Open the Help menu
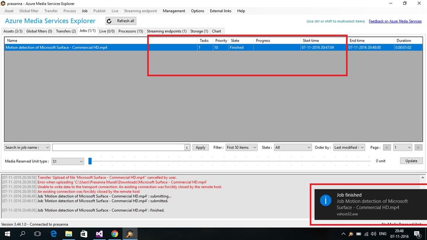427x240 pixels. click(241, 11)
